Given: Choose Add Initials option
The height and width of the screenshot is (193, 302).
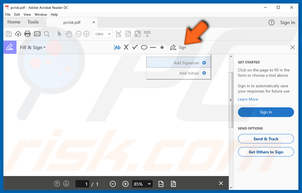Looking at the screenshot, I should coord(179,73).
